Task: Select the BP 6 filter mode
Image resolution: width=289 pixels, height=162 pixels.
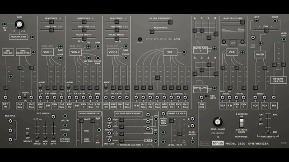Action: (x=156, y=39)
